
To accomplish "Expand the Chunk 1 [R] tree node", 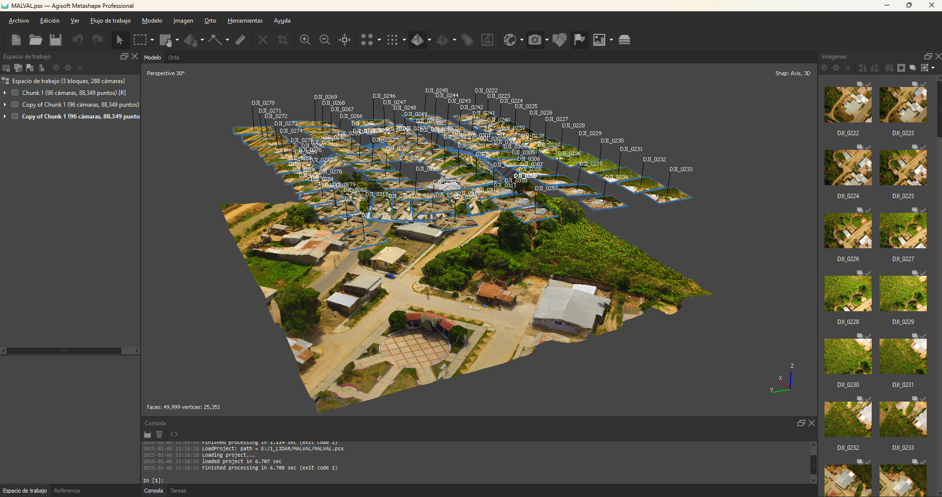I will [4, 92].
